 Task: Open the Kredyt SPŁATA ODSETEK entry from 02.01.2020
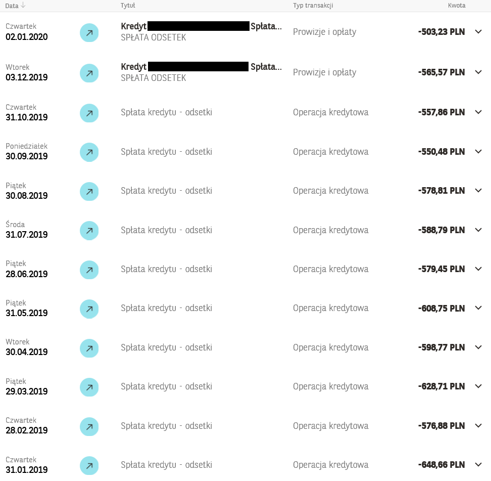(x=202, y=32)
